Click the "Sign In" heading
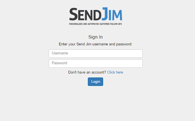Viewport: 195px width, 121px height. tap(95, 37)
